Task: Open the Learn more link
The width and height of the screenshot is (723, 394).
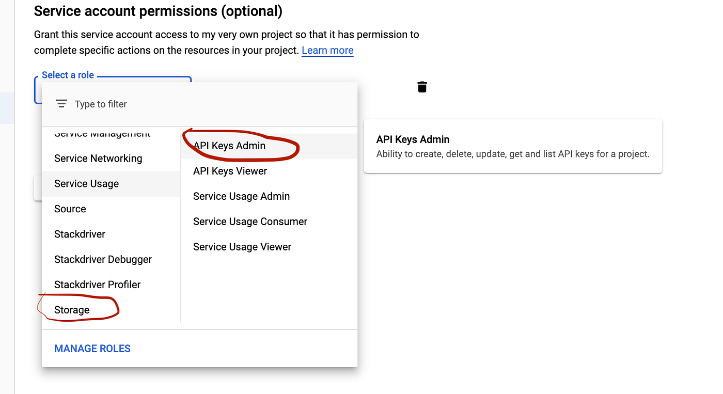Action: pyautogui.click(x=327, y=50)
